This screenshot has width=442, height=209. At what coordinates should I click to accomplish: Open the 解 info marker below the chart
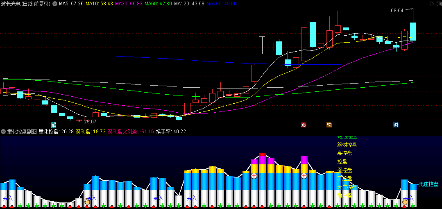point(54,125)
